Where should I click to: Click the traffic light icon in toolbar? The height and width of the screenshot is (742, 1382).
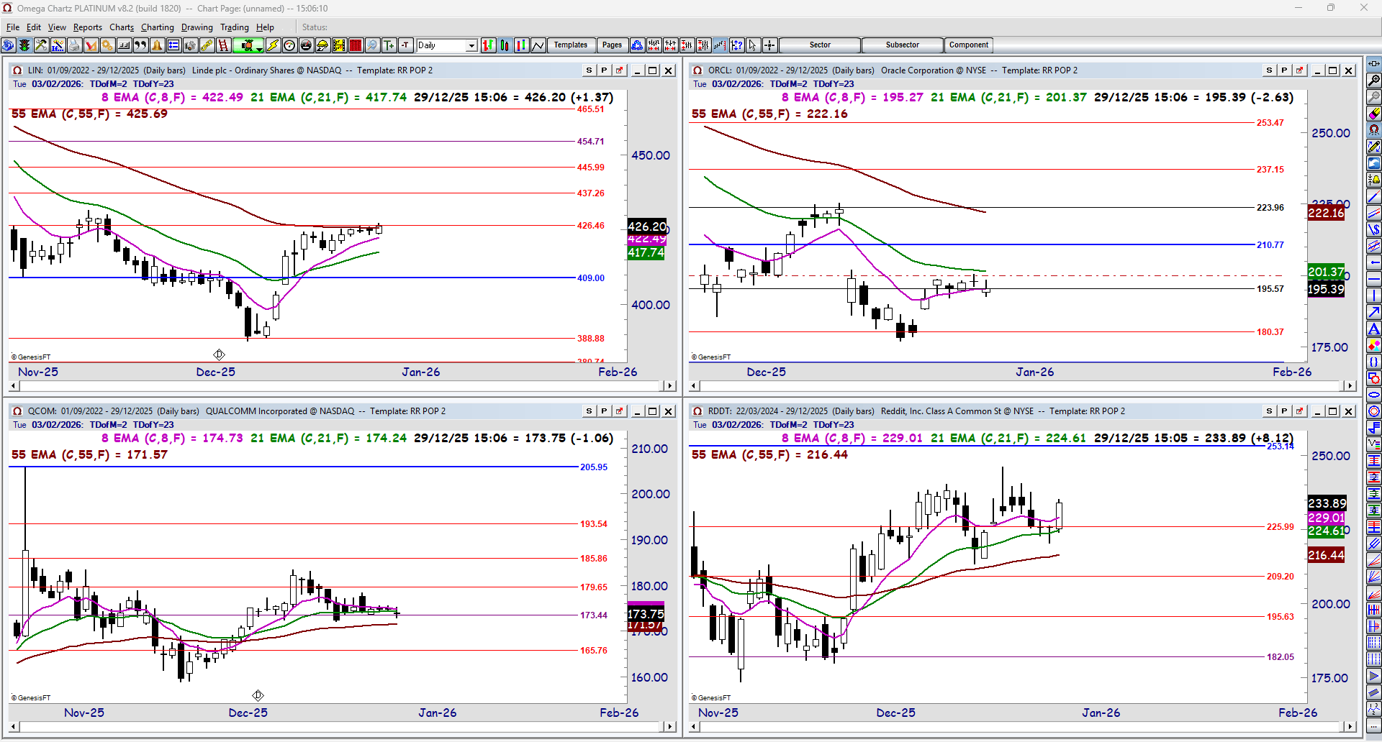[24, 45]
